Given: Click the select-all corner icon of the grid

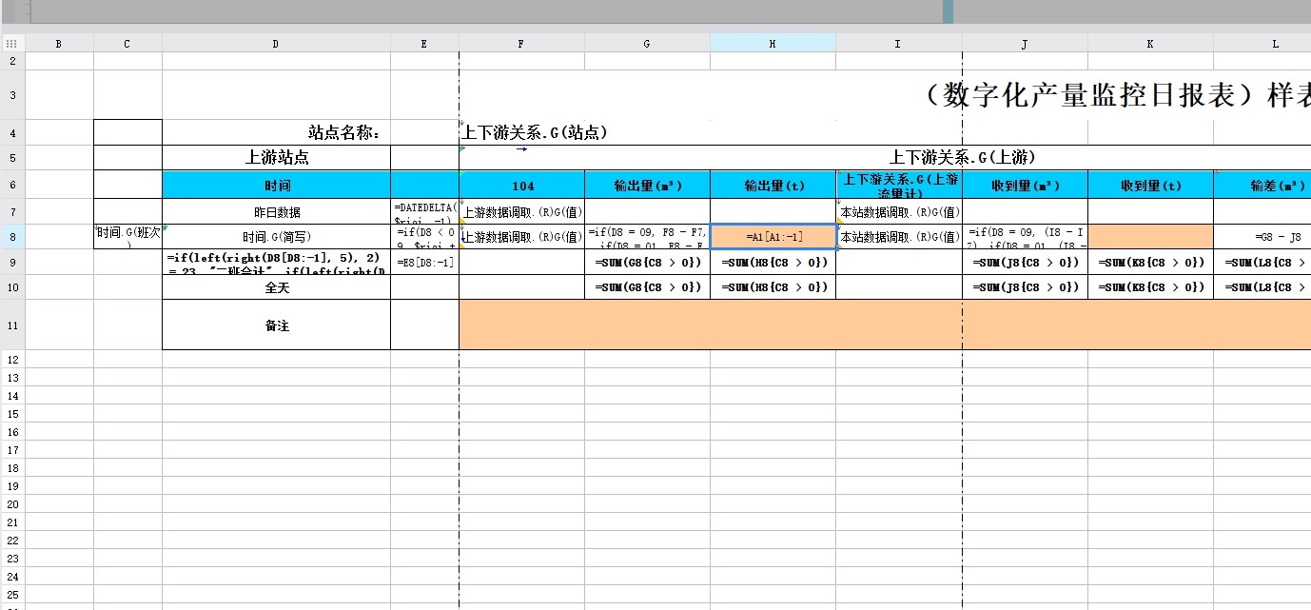Looking at the screenshot, I should click(x=11, y=43).
